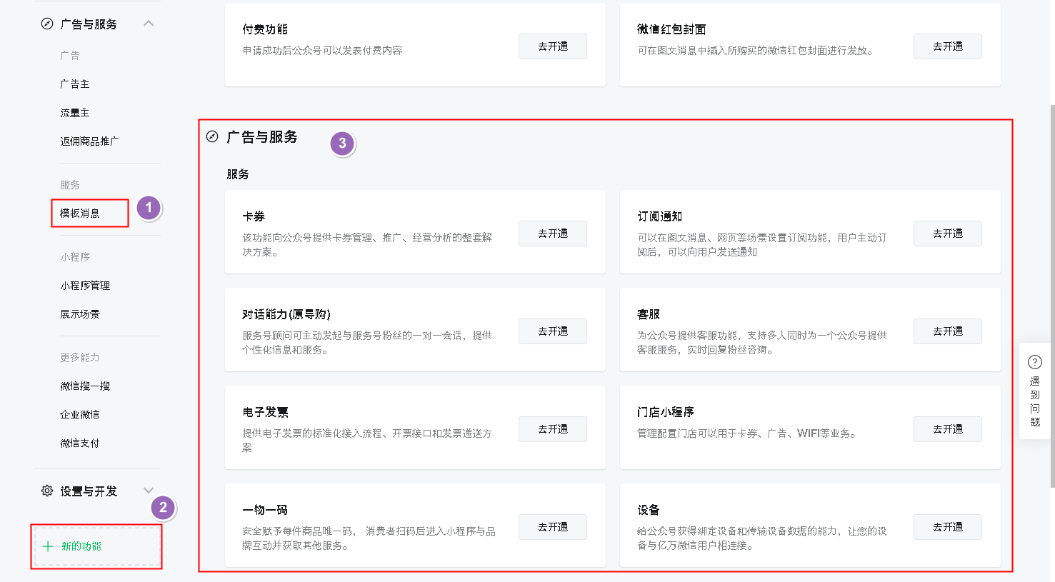Click purple badge number 3 beside section heading
Screen dimensions: 1055x582
tap(342, 144)
